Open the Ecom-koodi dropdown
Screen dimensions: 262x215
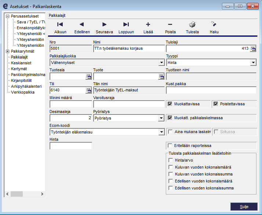161,132
